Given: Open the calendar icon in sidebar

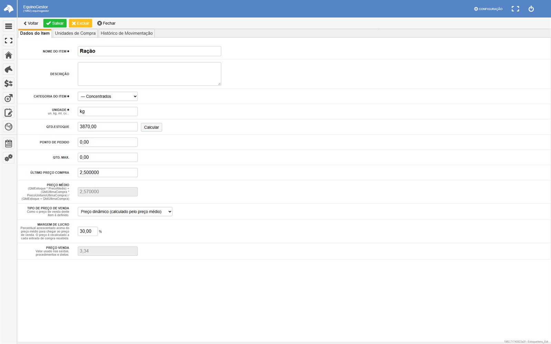Looking at the screenshot, I should [x=9, y=143].
